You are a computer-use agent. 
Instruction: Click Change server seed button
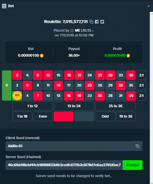pyautogui.click(x=133, y=165)
